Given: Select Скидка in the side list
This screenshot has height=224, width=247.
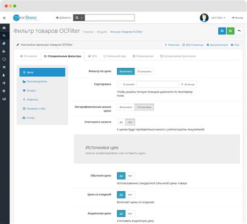Looking at the screenshot, I should click(x=42, y=91).
